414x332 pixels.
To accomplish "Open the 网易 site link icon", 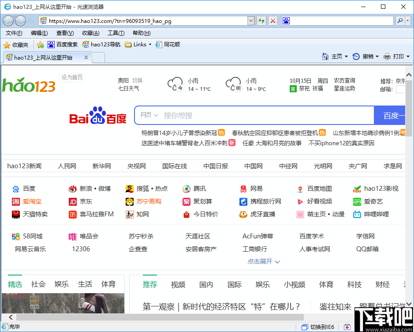I will (243, 189).
